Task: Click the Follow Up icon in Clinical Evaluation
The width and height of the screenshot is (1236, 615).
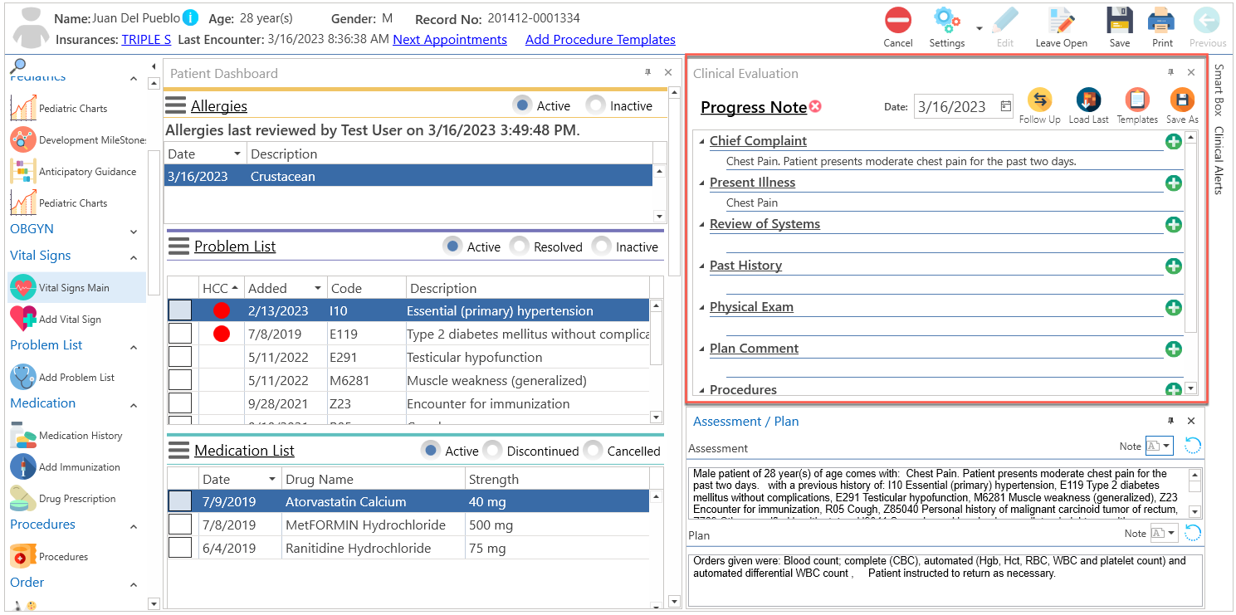Action: [x=1039, y=105]
